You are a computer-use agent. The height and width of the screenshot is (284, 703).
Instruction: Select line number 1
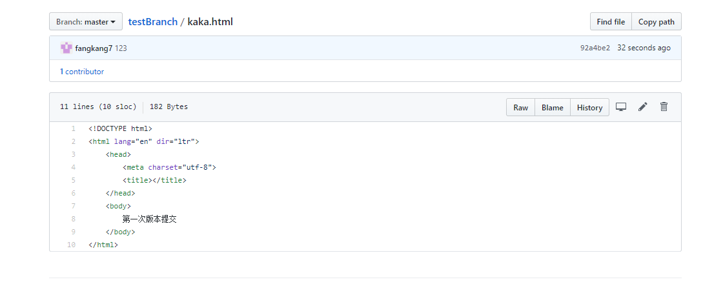pyautogui.click(x=73, y=128)
